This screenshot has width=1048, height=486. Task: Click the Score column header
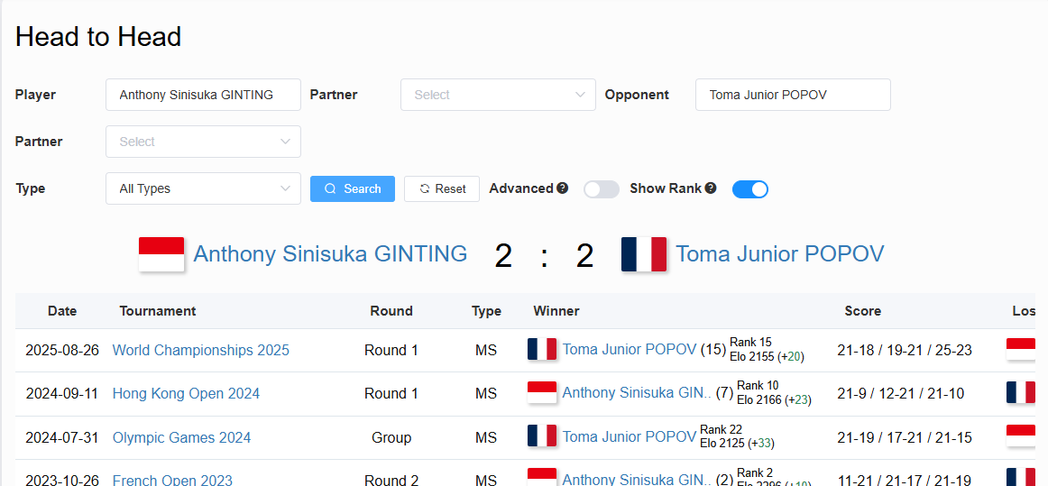pos(863,311)
